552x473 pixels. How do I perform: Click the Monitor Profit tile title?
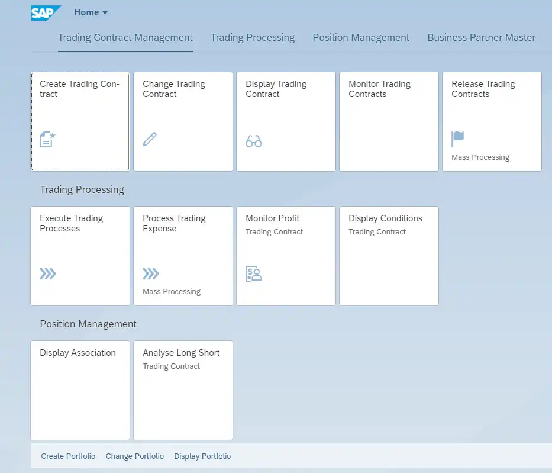tap(273, 218)
